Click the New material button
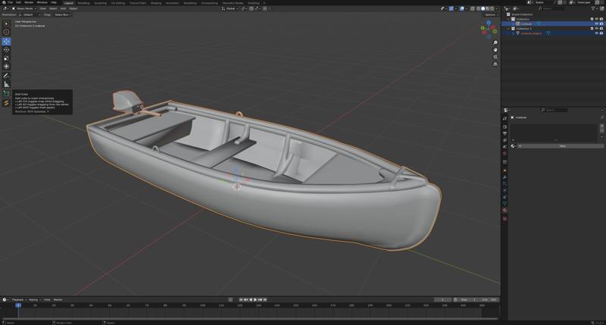 [562, 146]
